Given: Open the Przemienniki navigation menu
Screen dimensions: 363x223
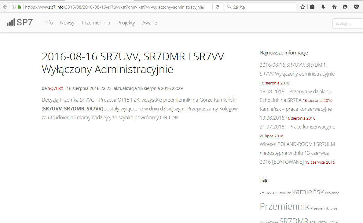Looking at the screenshot, I should pos(96,23).
